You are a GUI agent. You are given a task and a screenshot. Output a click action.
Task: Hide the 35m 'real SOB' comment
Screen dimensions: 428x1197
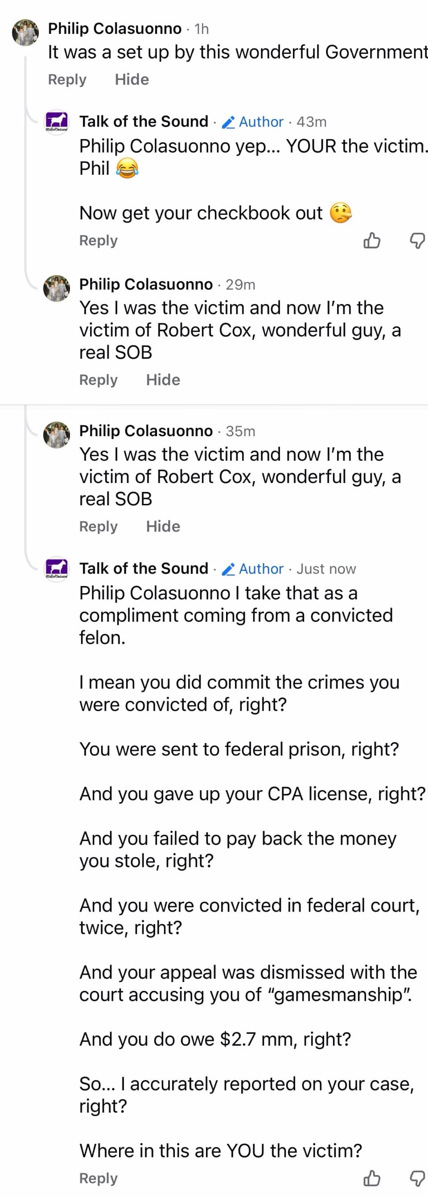[x=163, y=527]
